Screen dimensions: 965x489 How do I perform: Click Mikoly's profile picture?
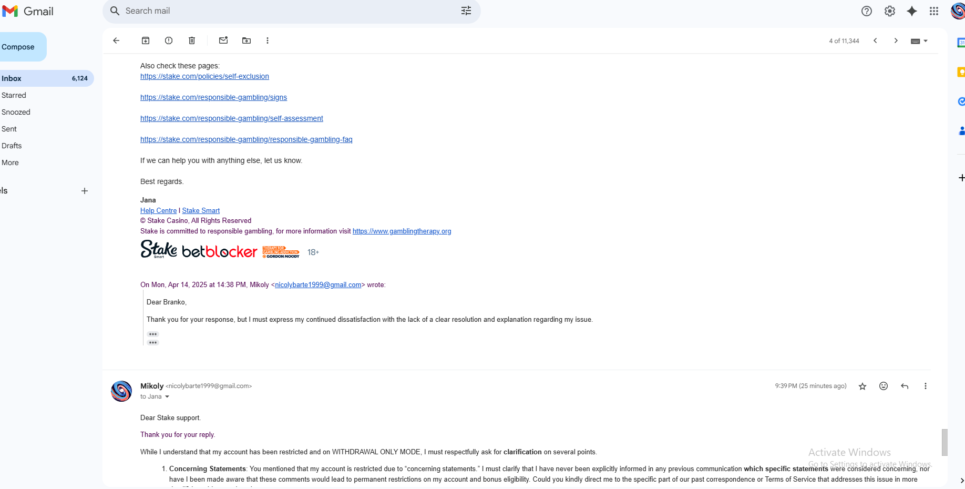pos(121,391)
